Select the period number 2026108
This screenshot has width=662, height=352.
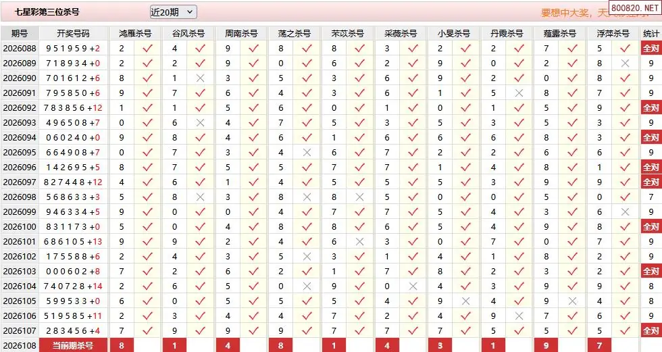pos(20,345)
